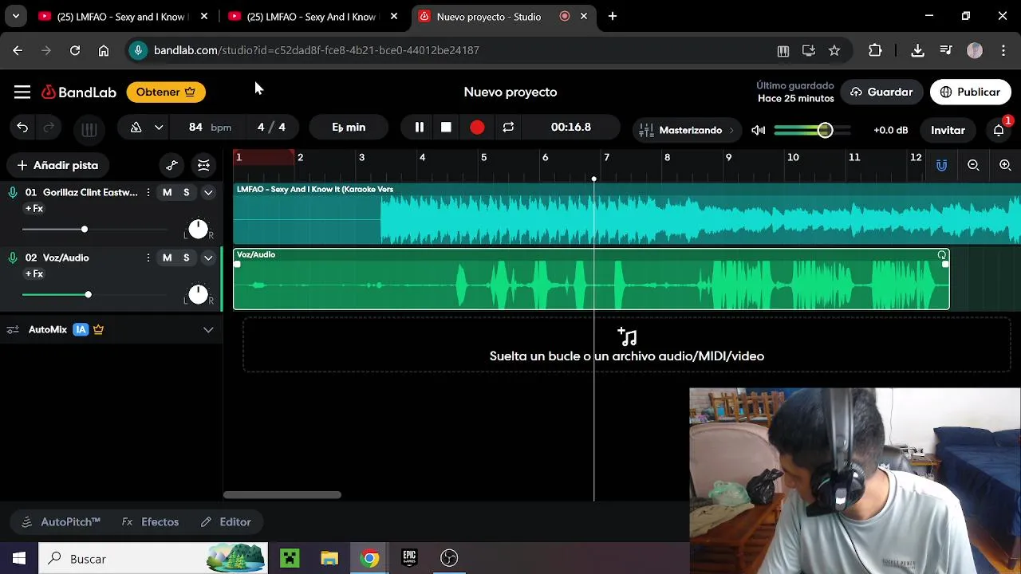Viewport: 1021px width, 574px height.
Task: Toggle the magnet snap to grid
Action: tap(942, 165)
